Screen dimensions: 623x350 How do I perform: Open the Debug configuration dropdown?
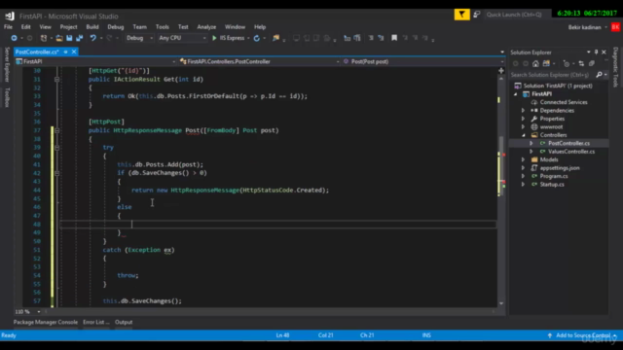tap(139, 38)
